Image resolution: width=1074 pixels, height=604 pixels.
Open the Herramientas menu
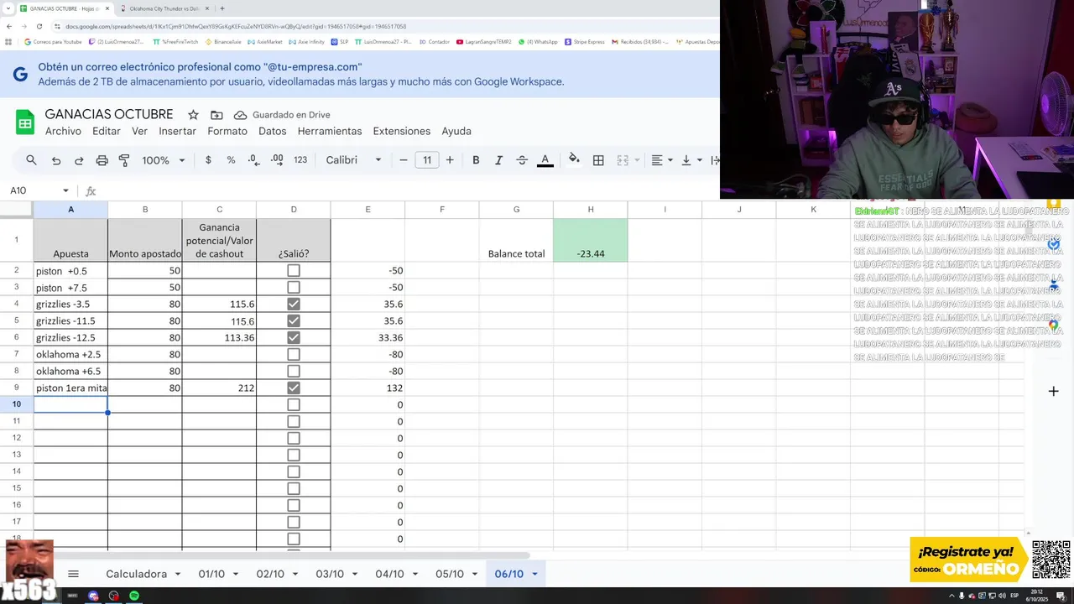(330, 132)
